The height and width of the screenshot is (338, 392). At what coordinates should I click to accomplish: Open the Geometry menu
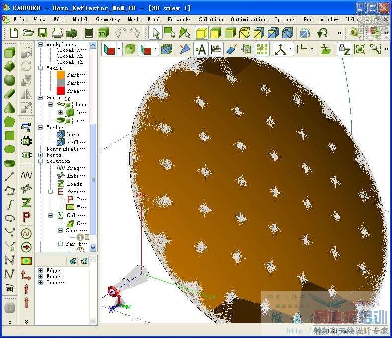click(x=108, y=19)
